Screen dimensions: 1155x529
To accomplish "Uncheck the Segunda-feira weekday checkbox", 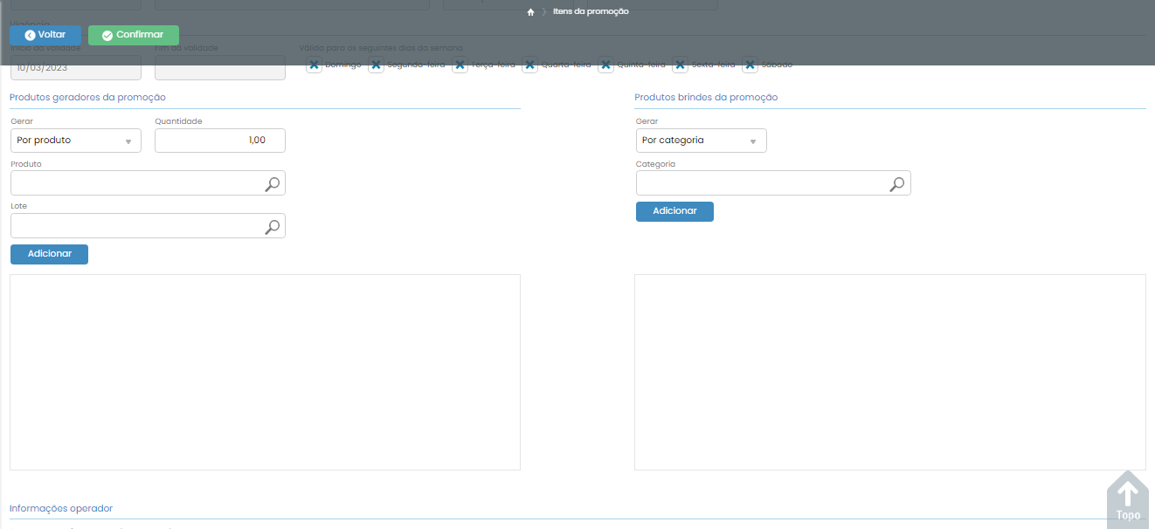I will (377, 65).
